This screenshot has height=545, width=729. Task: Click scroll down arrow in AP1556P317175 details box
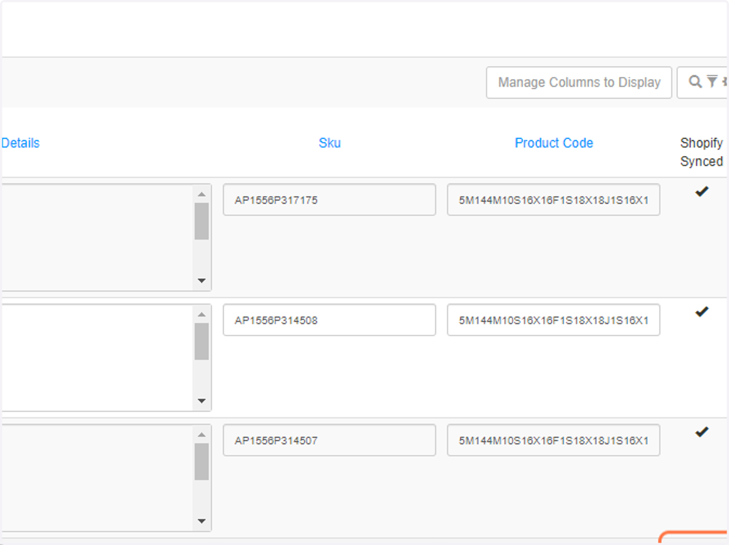202,281
